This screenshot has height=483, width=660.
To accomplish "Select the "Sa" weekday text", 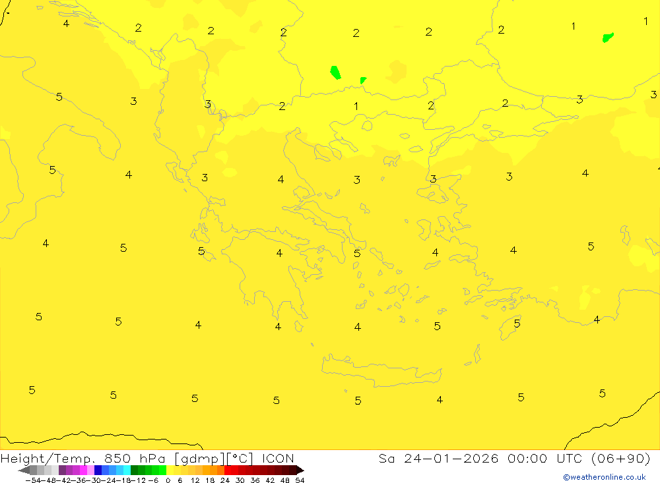I will (x=386, y=458).
